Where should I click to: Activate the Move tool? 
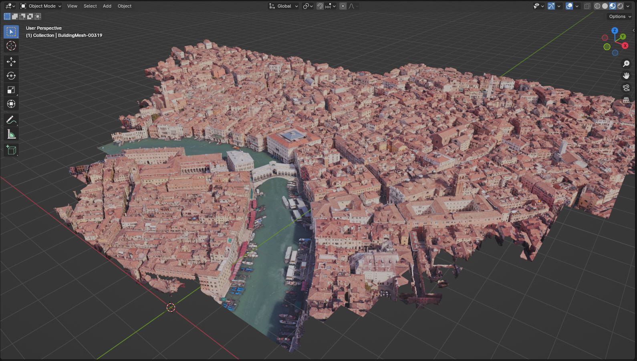pyautogui.click(x=11, y=61)
